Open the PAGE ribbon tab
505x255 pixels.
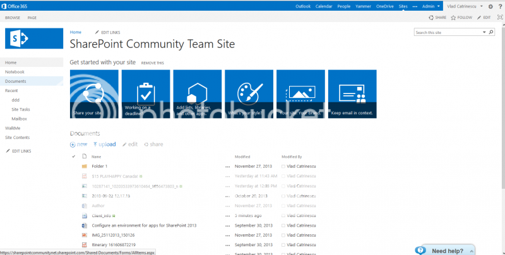point(32,18)
